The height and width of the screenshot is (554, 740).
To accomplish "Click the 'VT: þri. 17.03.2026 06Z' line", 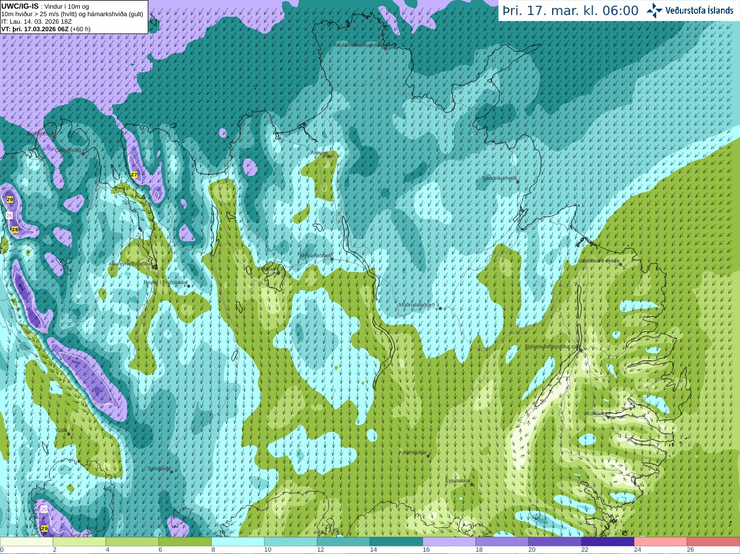I will 46,29.
